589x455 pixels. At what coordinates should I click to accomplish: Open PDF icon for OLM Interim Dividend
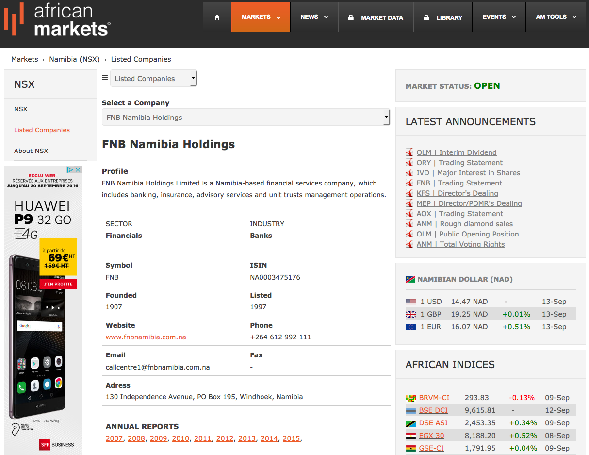pos(409,152)
